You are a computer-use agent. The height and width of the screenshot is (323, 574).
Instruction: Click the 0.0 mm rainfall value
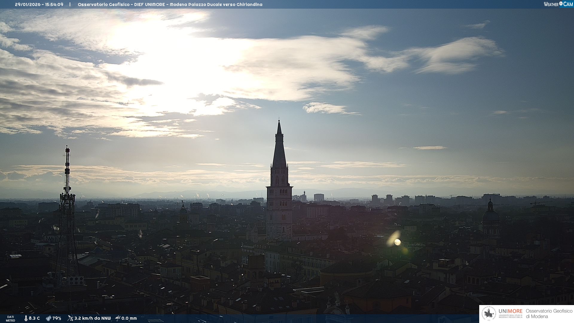pos(129,318)
